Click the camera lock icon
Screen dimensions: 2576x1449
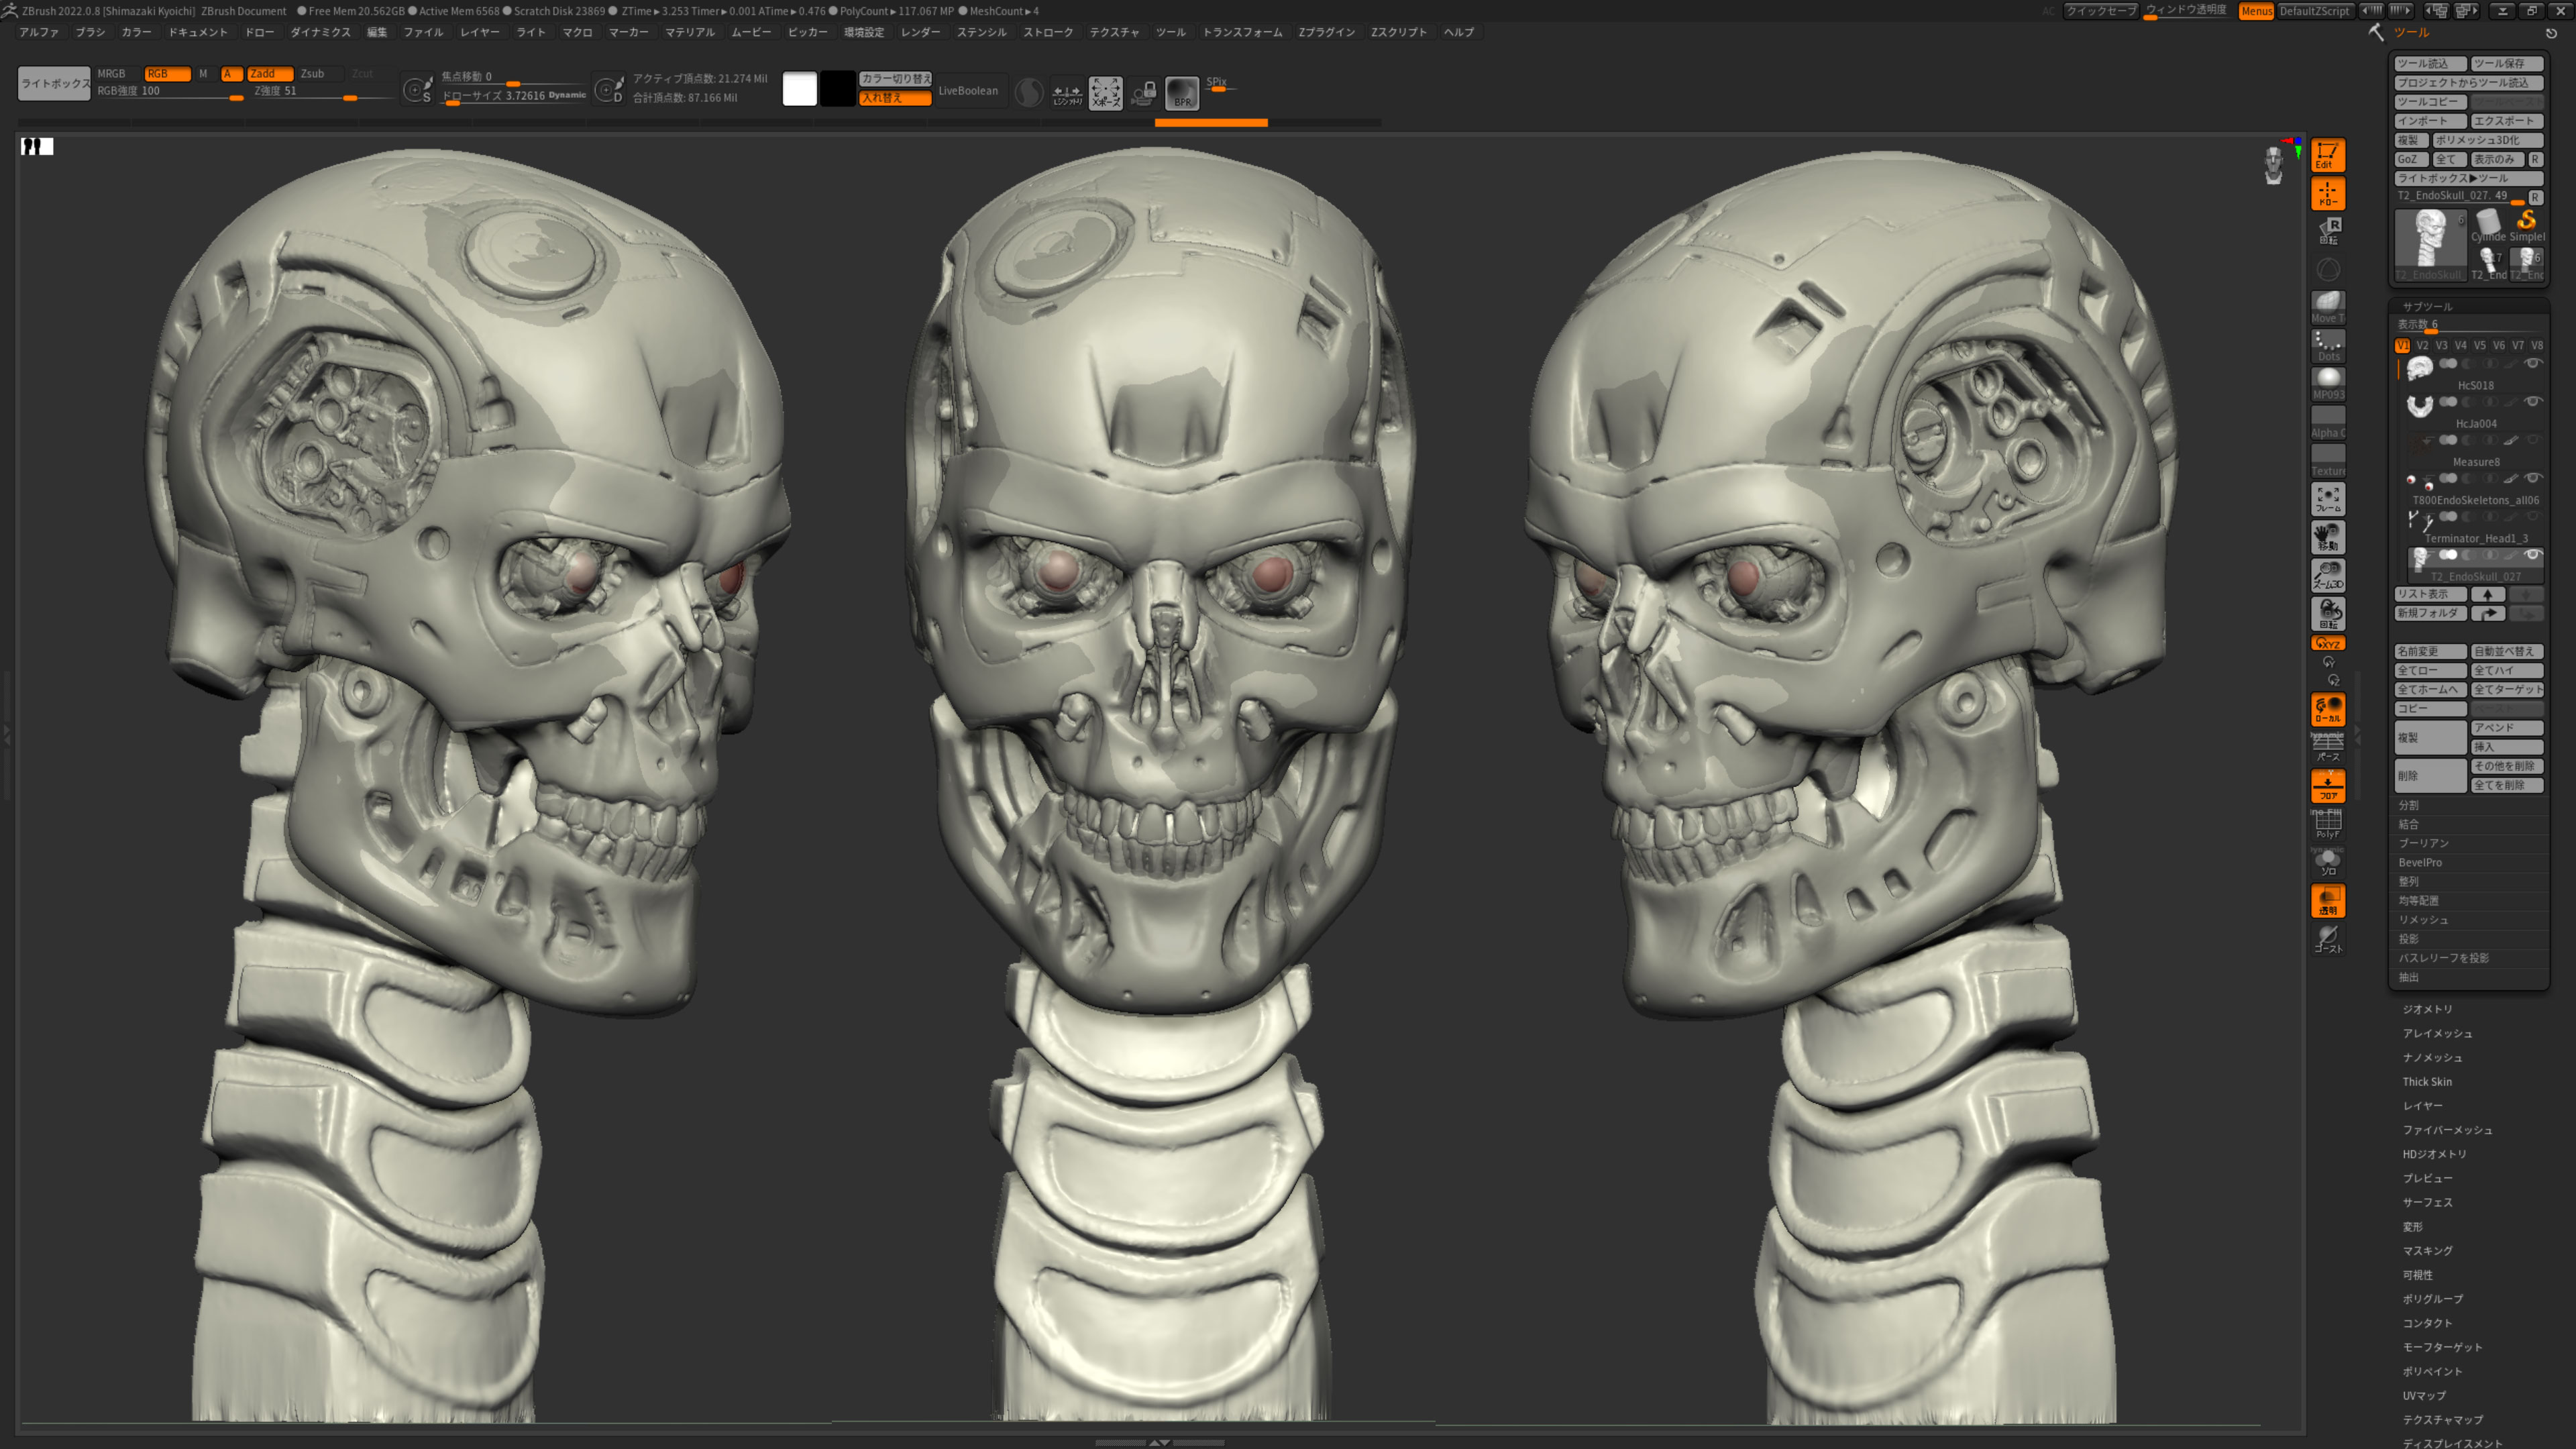click(1144, 93)
